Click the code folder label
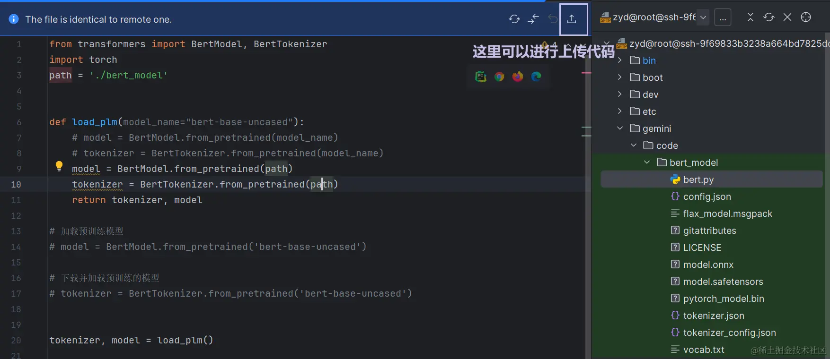830x359 pixels. tap(667, 145)
